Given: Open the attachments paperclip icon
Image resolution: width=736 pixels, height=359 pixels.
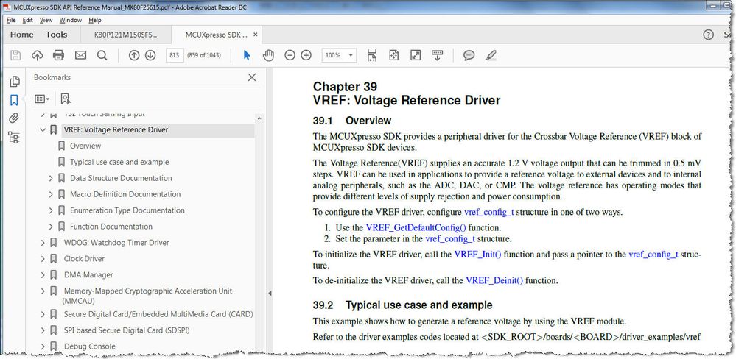Looking at the screenshot, I should point(14,118).
